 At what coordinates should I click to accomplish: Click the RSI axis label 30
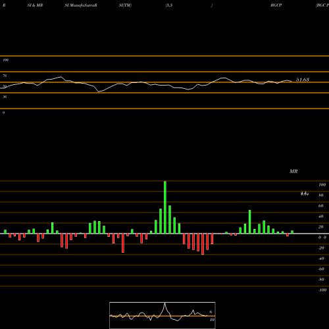(x=5, y=97)
